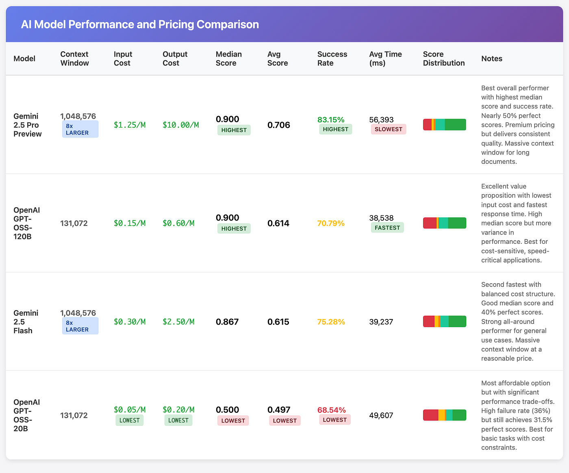Click the 75.28% success rate value
The image size is (569, 473).
(x=331, y=321)
